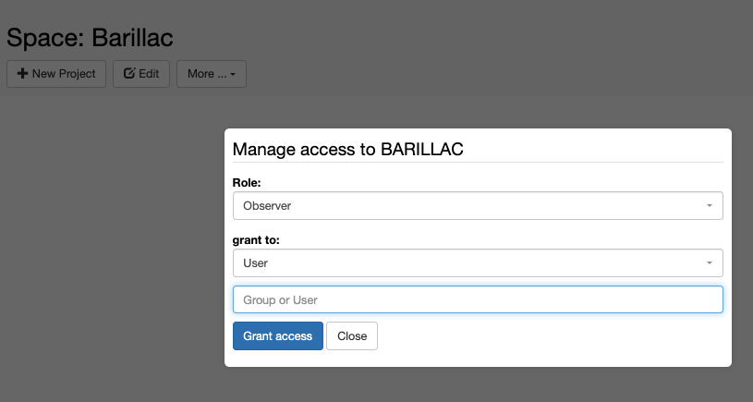
Task: Click the pencil icon on Edit button
Action: point(129,73)
